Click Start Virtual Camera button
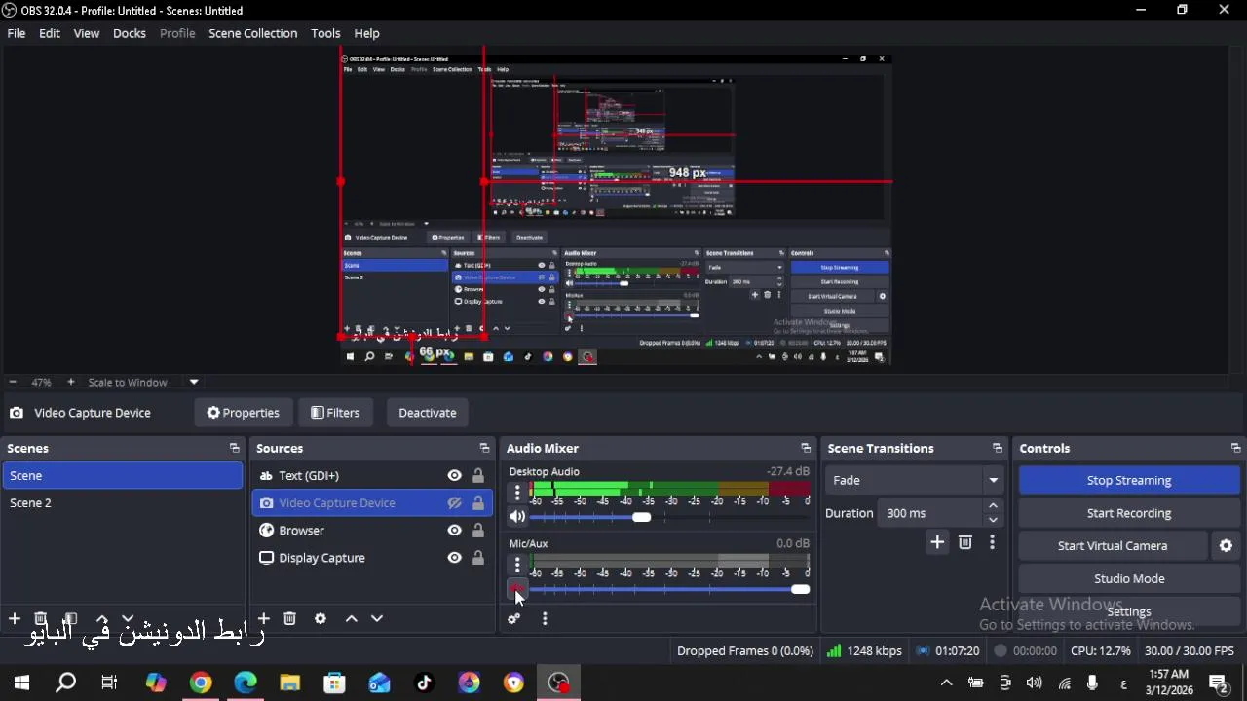The width and height of the screenshot is (1247, 701). (1113, 546)
